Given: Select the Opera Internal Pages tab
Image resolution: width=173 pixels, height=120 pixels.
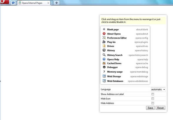Looking at the screenshot, I should click(x=34, y=3).
